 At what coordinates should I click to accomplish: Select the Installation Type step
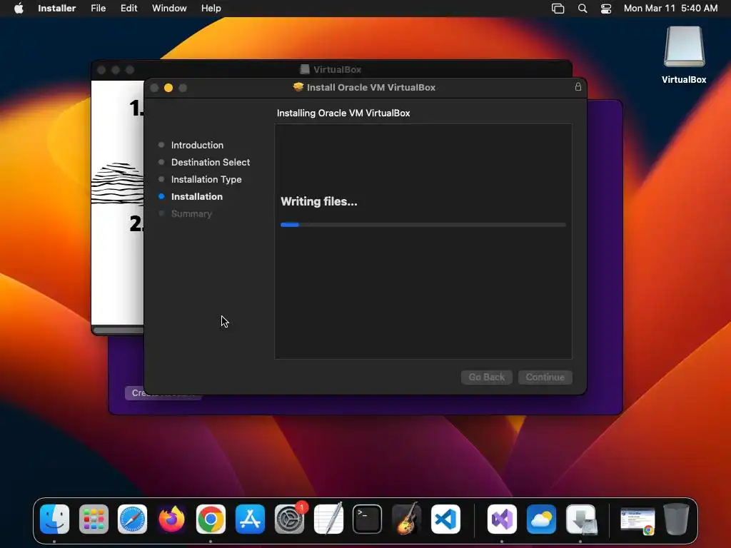[x=206, y=179]
